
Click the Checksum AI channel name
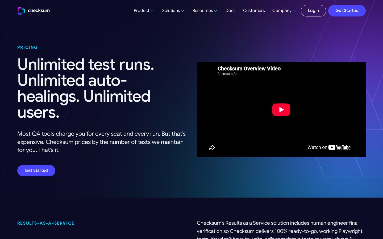(x=227, y=74)
